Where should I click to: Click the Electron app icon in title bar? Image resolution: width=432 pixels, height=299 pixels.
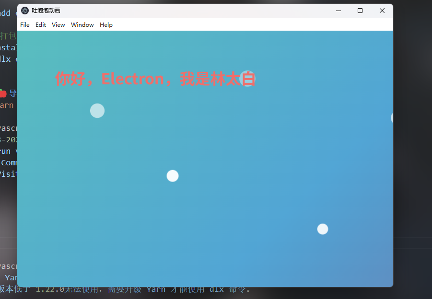click(x=25, y=11)
